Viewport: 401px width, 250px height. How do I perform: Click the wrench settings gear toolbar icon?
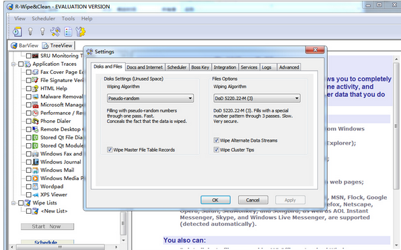point(81,32)
